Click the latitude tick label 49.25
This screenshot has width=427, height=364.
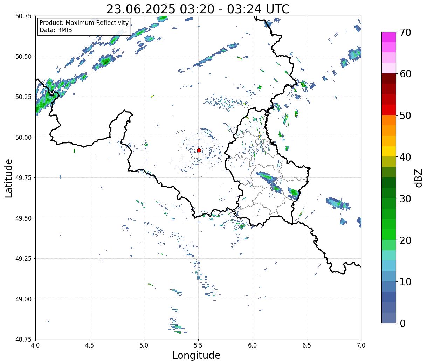23,258
